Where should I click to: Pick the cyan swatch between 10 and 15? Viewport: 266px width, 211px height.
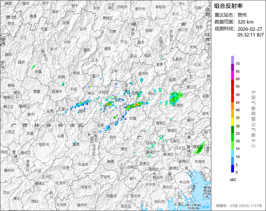point(232,153)
